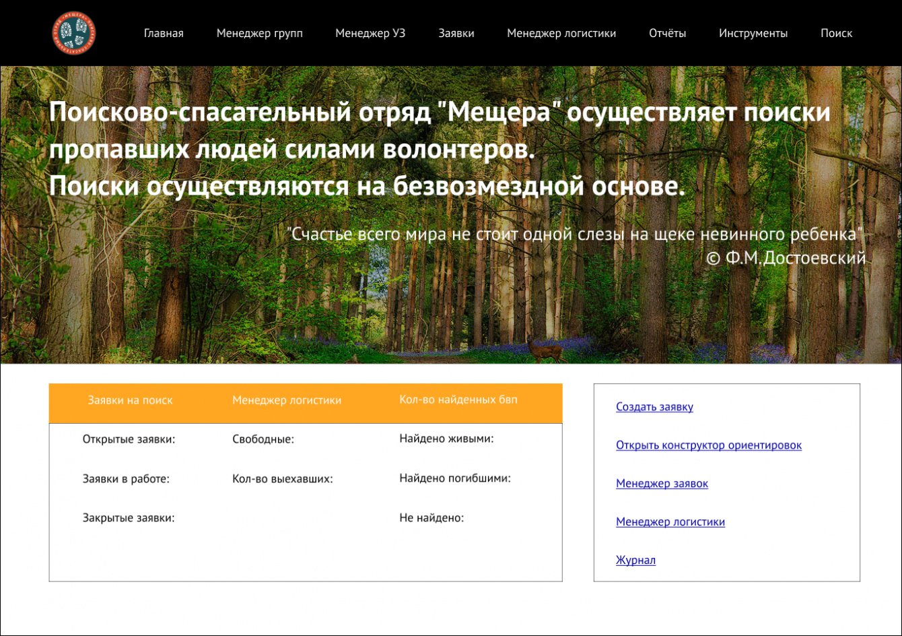Open the Главная menu item

coord(164,34)
